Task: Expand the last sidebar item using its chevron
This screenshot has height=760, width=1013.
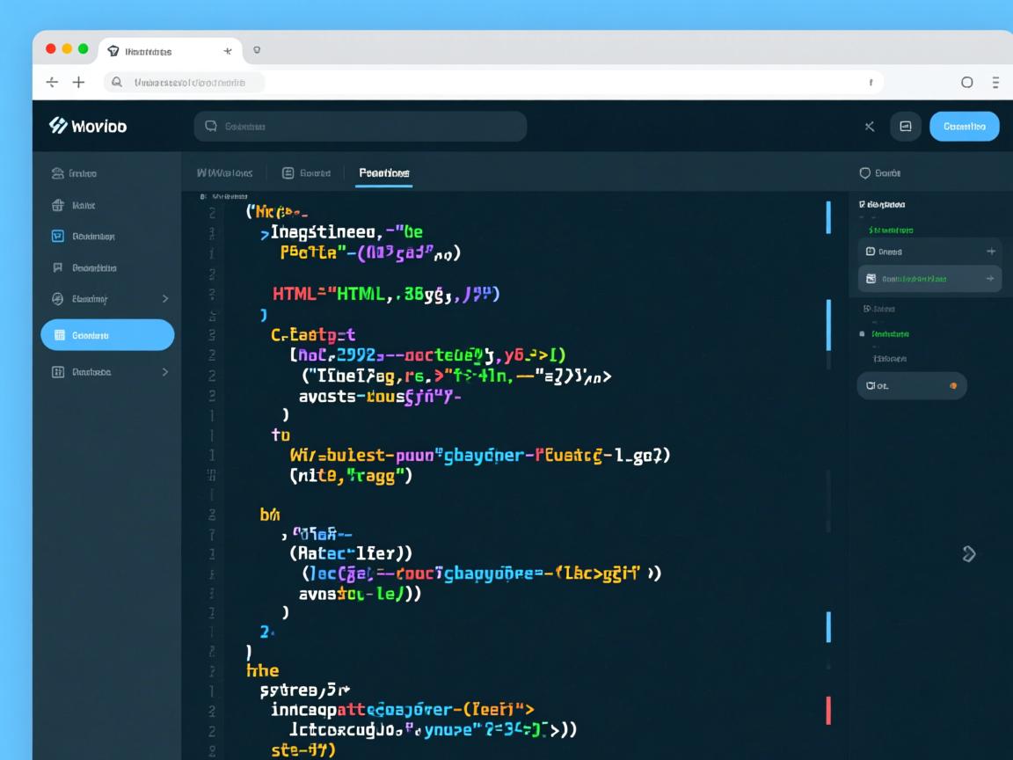Action: tap(165, 372)
